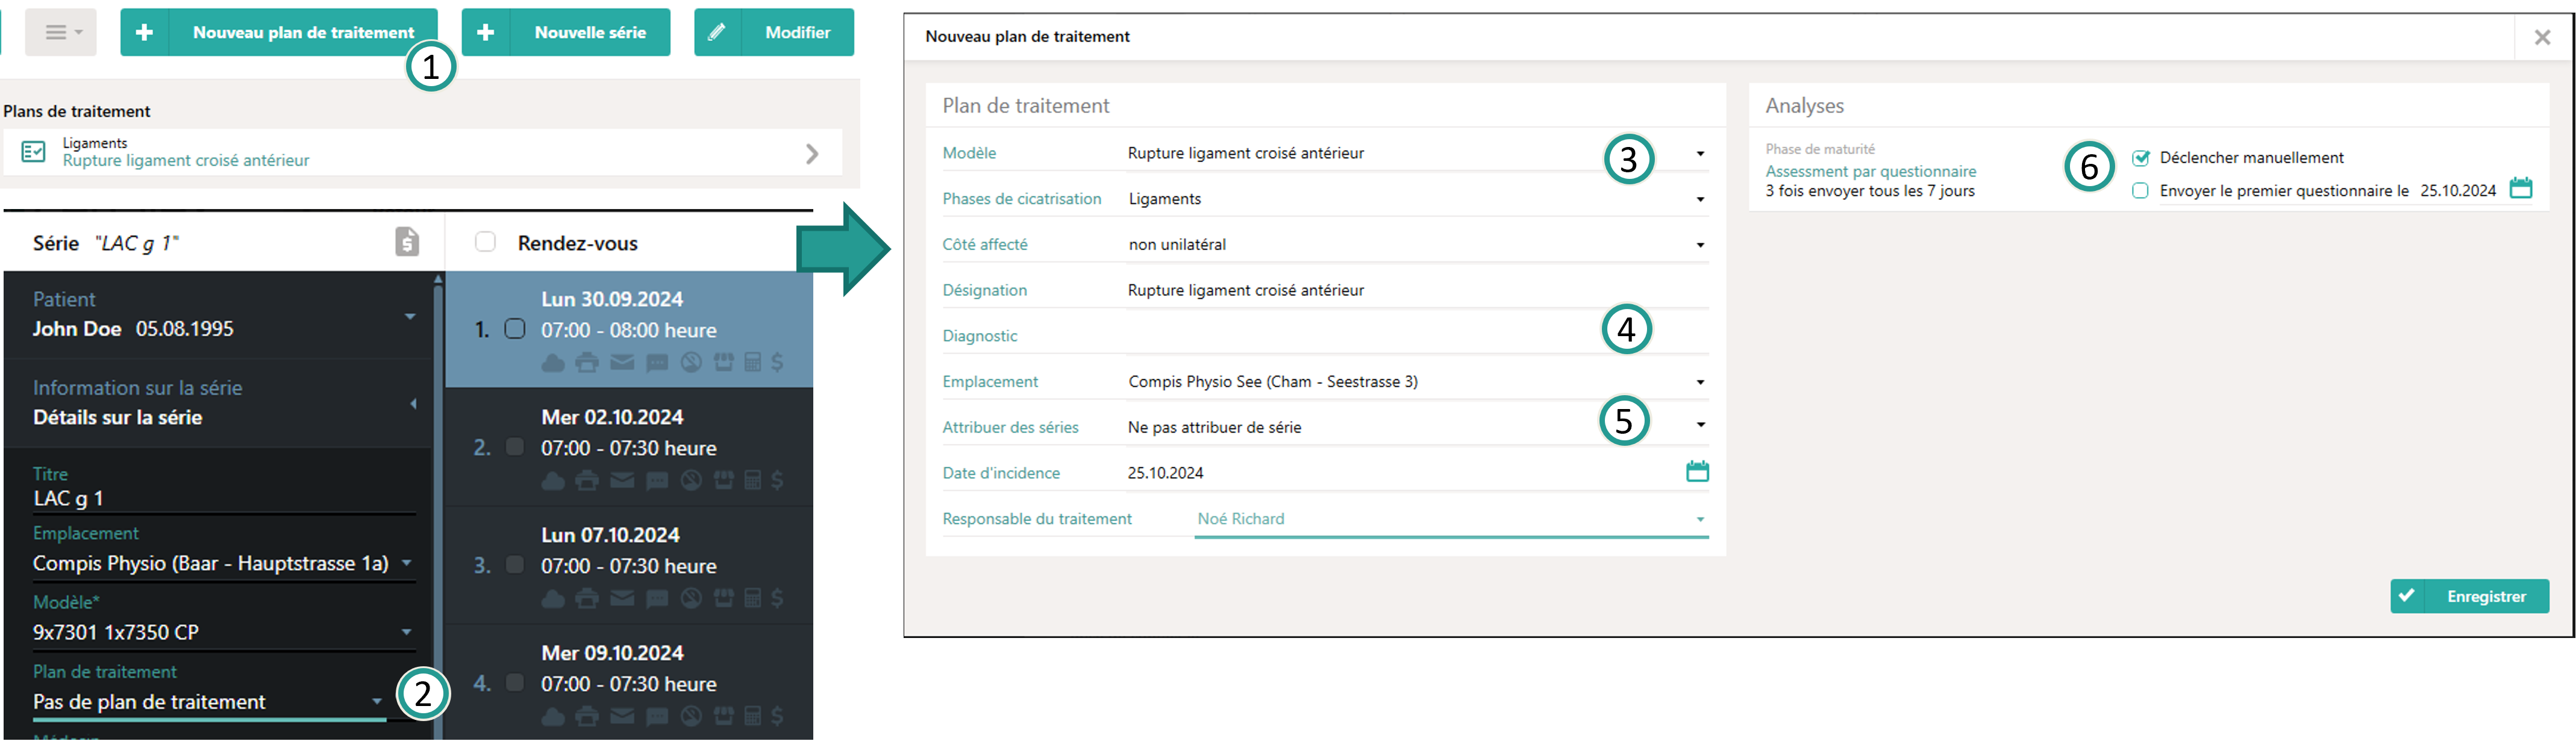Image resolution: width=2576 pixels, height=753 pixels.
Task: Enable Envoyer le premier questionnaire checkbox
Action: (x=2141, y=191)
